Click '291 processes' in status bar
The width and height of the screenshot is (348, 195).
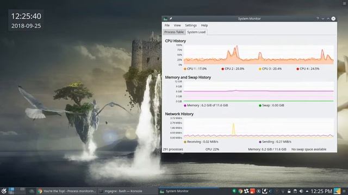tap(173, 149)
